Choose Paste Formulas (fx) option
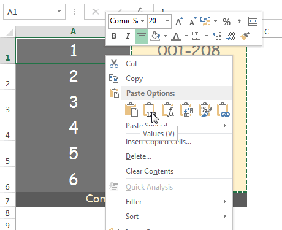Viewport: 282px width, 230px height. (x=168, y=110)
